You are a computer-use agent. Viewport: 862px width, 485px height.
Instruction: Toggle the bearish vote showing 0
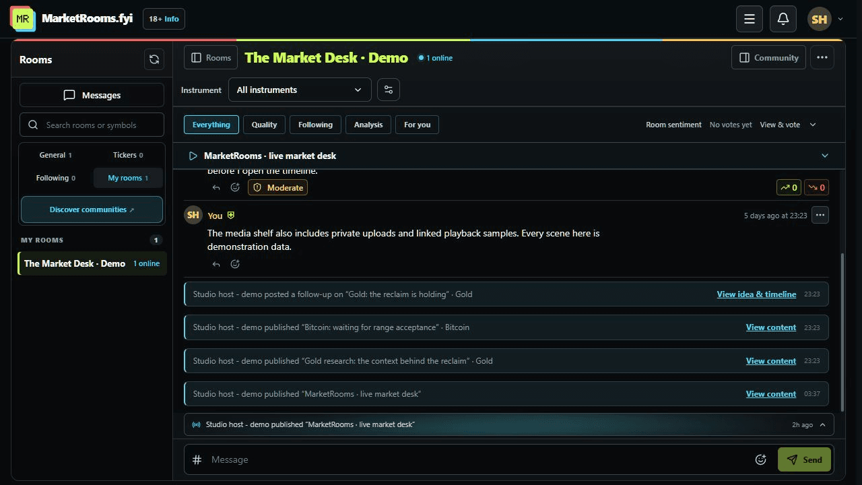[x=816, y=188]
